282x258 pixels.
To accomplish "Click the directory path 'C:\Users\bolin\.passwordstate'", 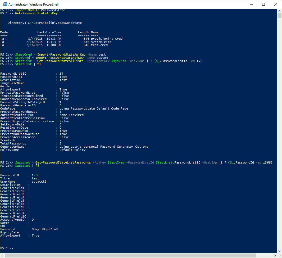I will point(55,23).
